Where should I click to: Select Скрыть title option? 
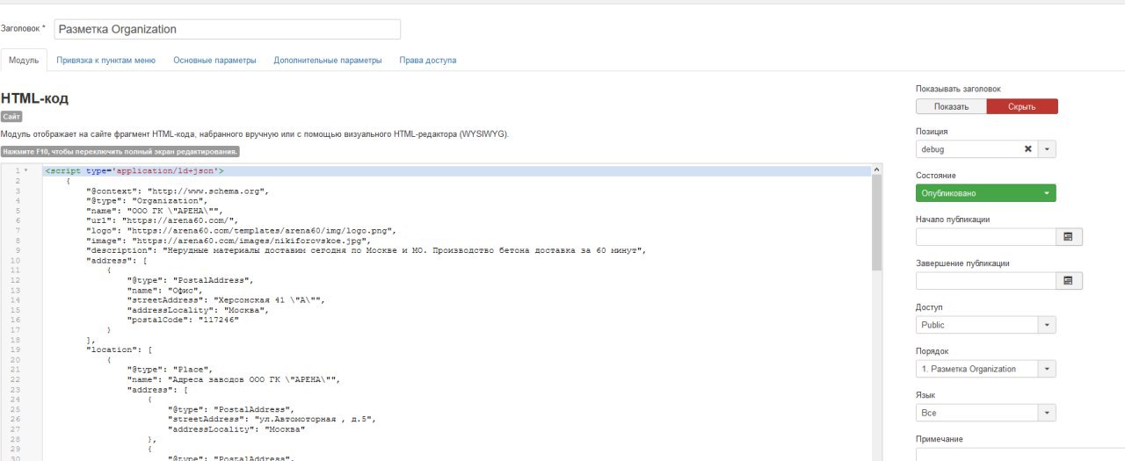pyautogui.click(x=1022, y=106)
